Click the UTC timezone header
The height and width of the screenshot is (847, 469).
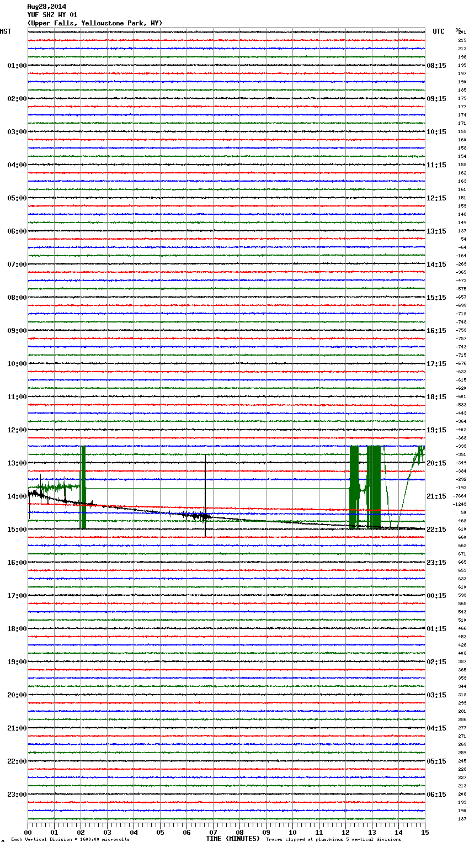click(x=439, y=31)
